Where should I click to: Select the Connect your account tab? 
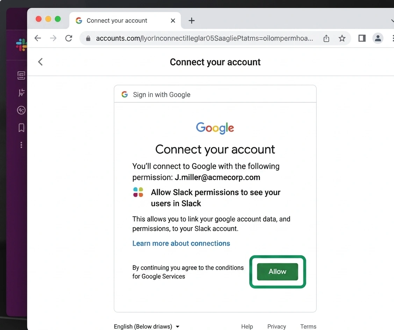pos(125,21)
